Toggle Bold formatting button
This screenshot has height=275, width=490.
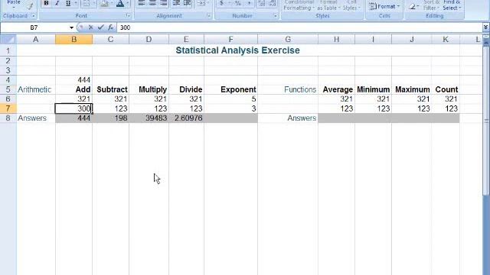pos(46,3)
